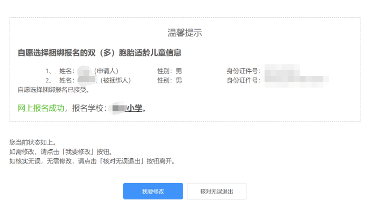
Task: Click the 报名学校 label
Action: pyautogui.click(x=90, y=108)
